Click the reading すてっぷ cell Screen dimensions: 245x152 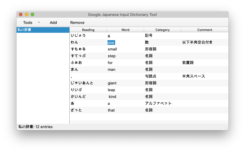(x=78, y=56)
